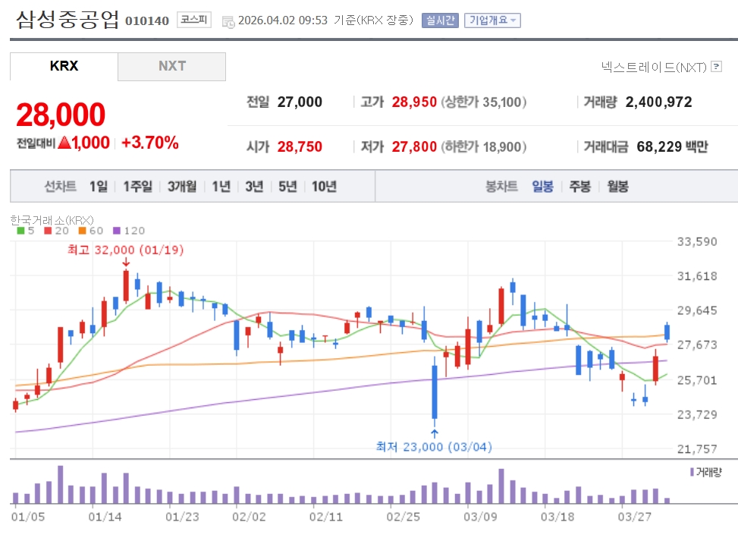Select the KRX tab
The width and height of the screenshot is (738, 538).
tap(64, 66)
